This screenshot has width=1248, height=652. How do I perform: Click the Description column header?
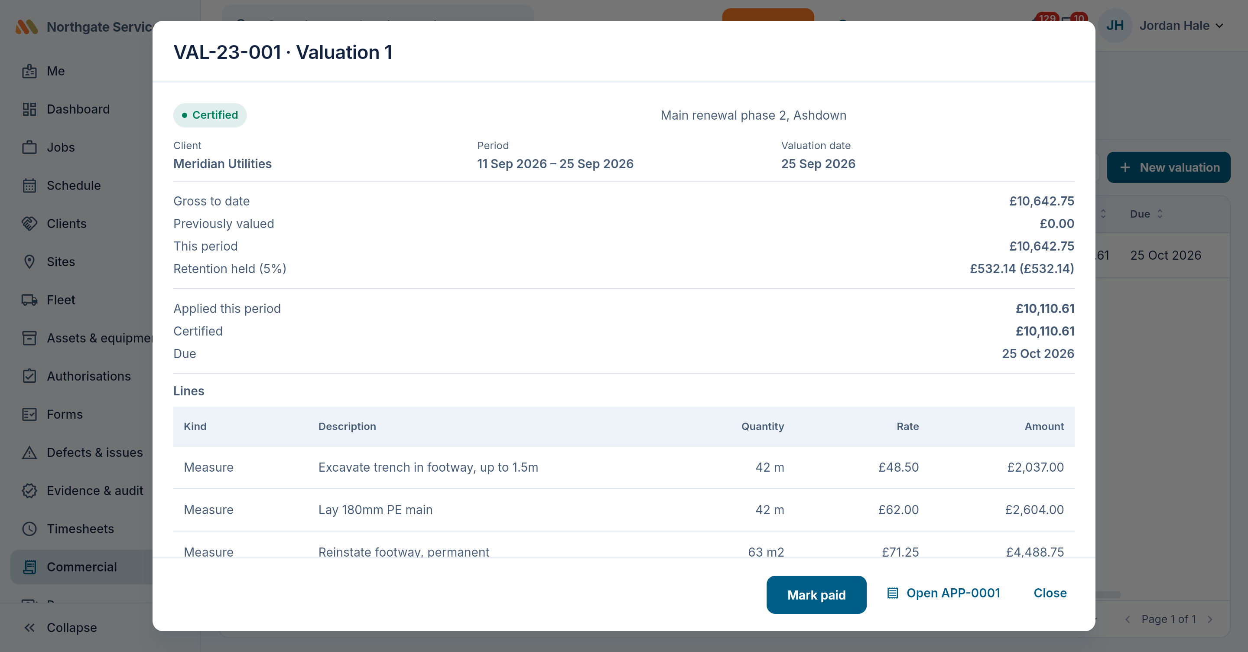(x=347, y=427)
